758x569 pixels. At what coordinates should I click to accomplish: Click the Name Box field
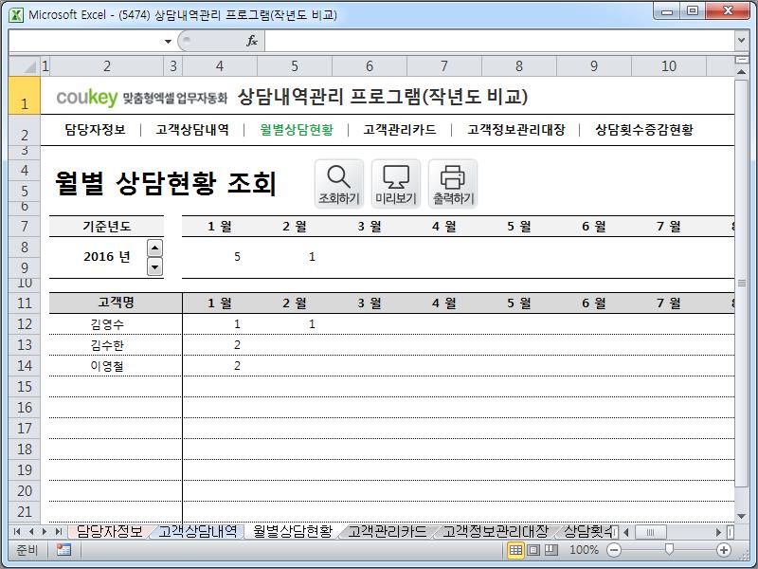[85, 41]
